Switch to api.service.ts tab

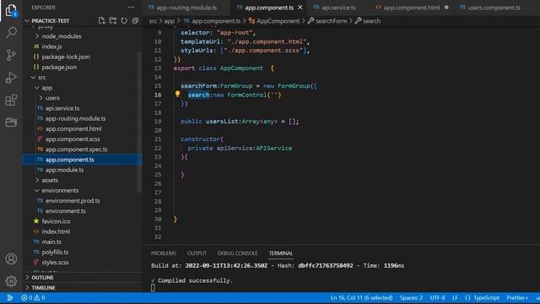click(338, 8)
